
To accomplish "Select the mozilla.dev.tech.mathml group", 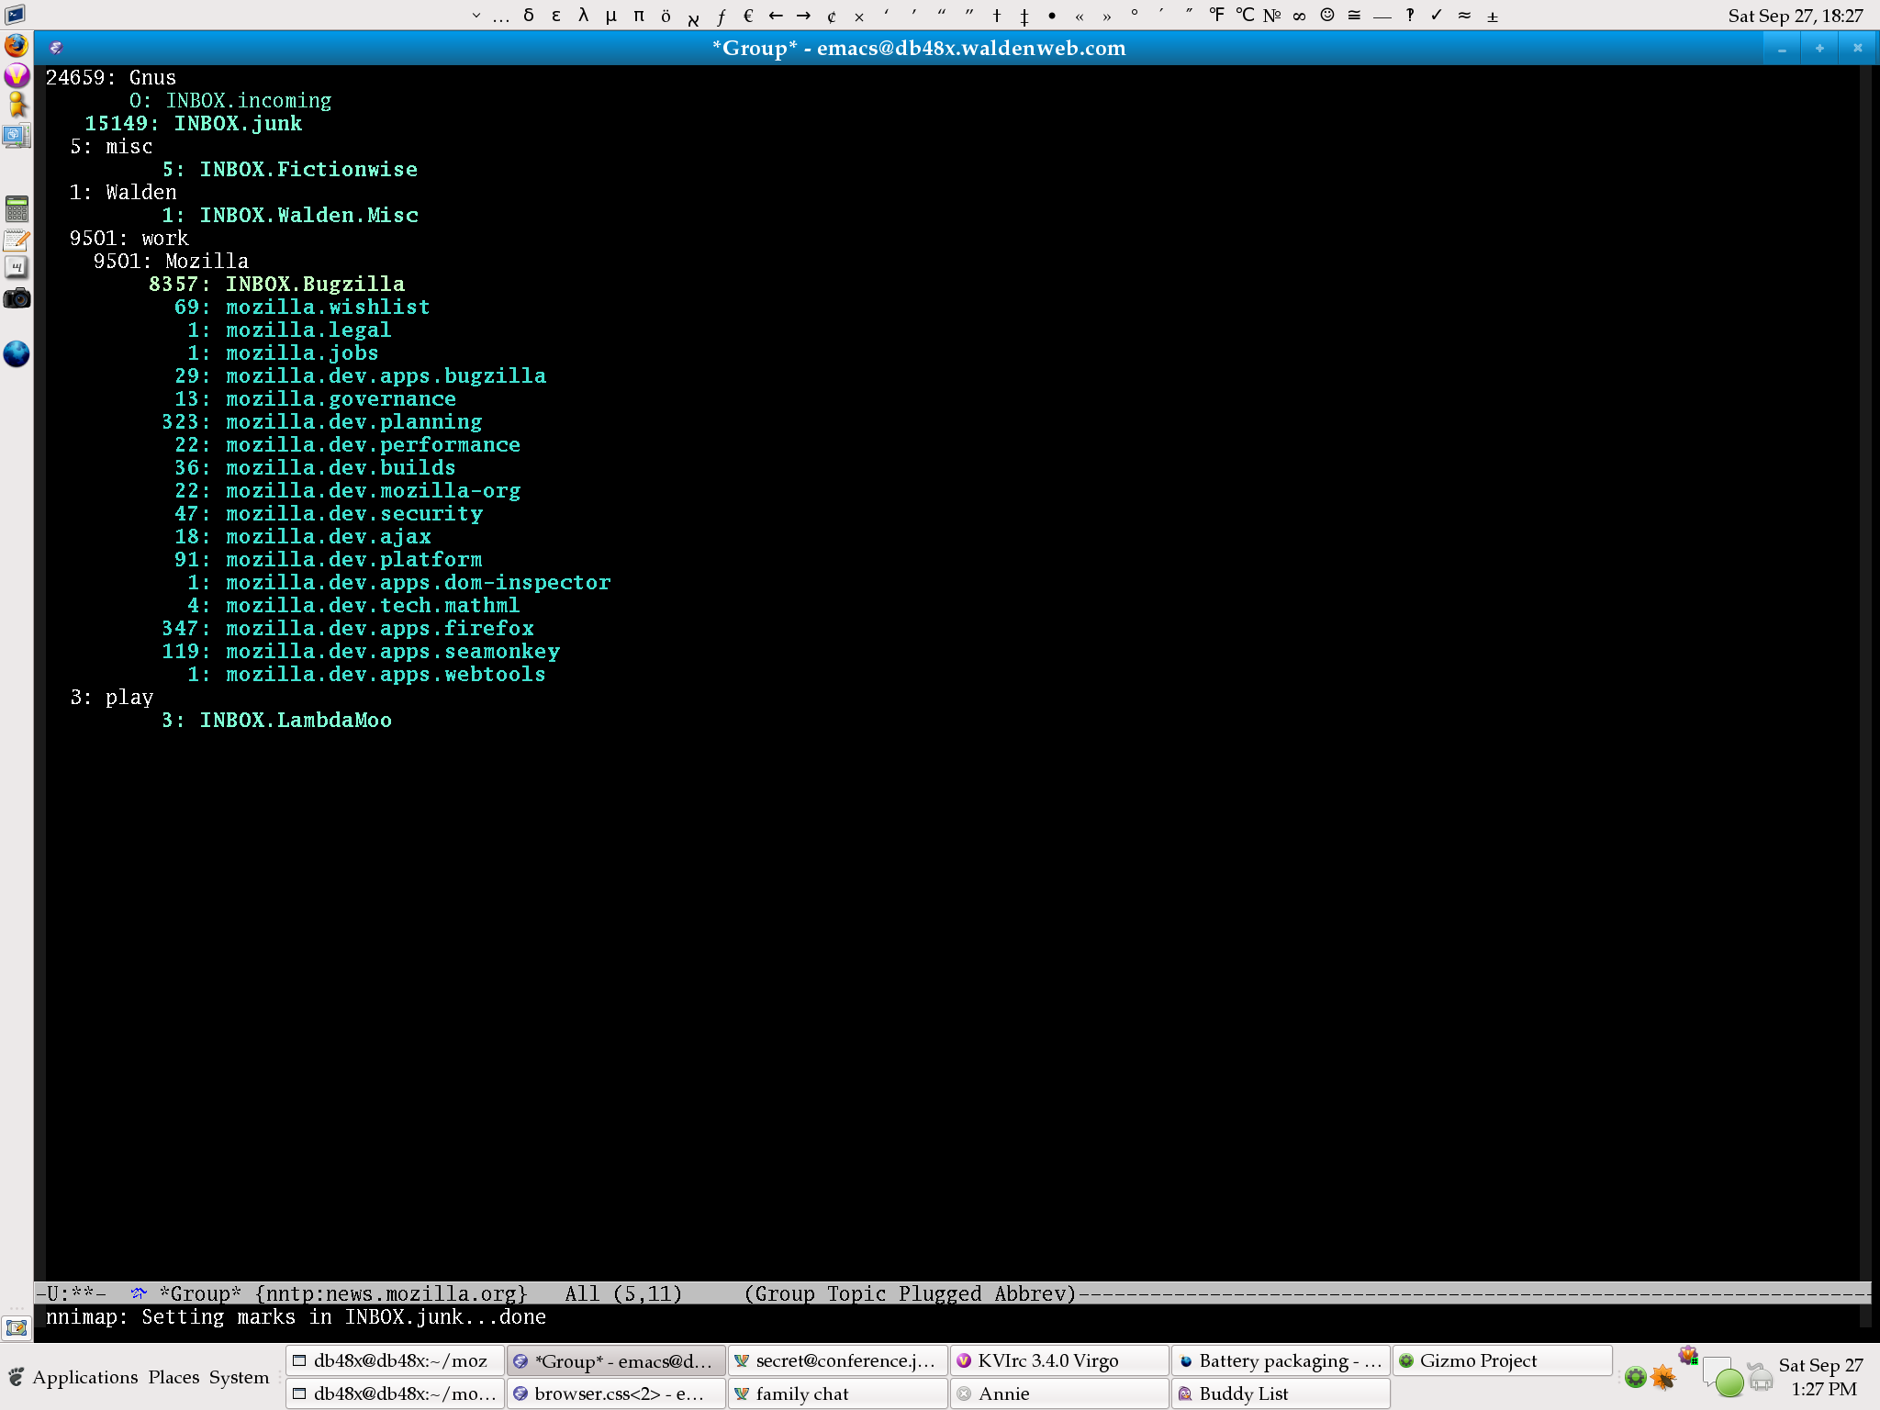I will click(373, 605).
